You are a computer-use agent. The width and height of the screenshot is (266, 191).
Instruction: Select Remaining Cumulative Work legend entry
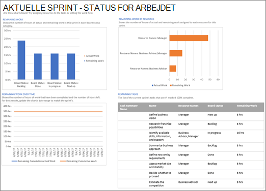(x=78, y=161)
